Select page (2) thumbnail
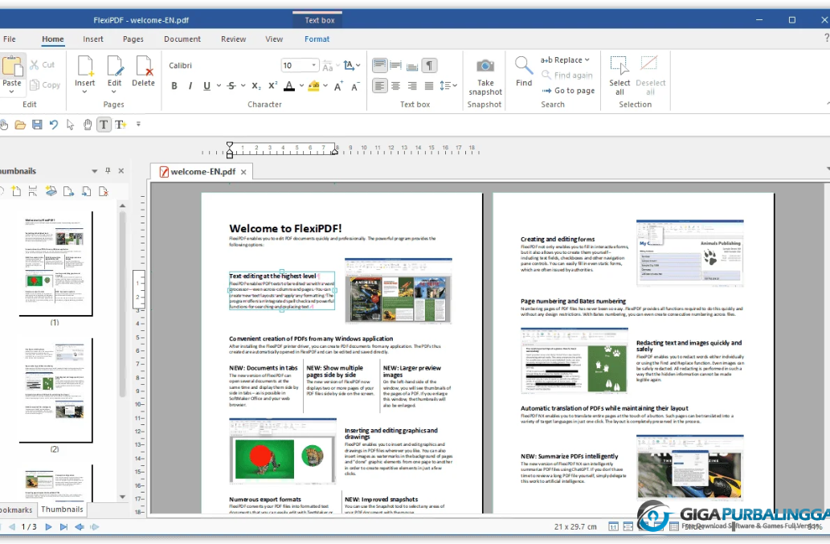The width and height of the screenshot is (830, 544). pyautogui.click(x=55, y=390)
